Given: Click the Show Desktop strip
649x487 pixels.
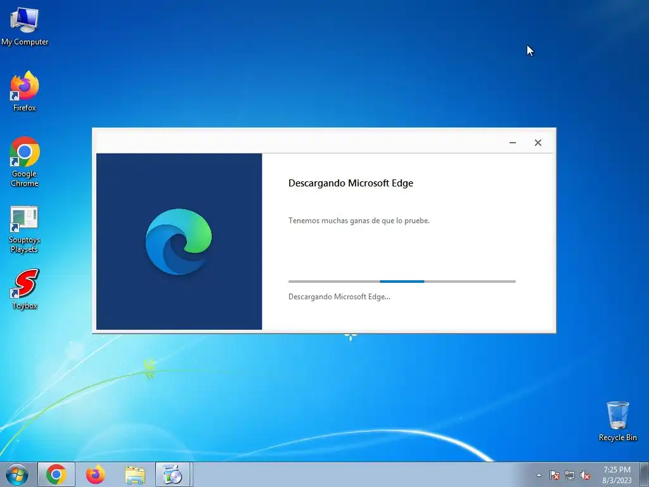Looking at the screenshot, I should pos(644,474).
